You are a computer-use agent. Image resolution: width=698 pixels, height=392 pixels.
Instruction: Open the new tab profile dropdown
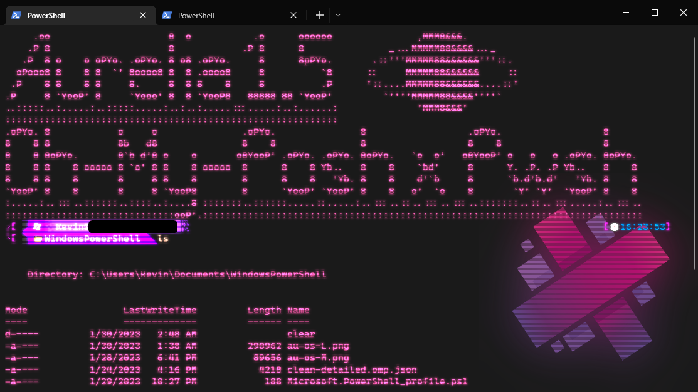click(338, 15)
